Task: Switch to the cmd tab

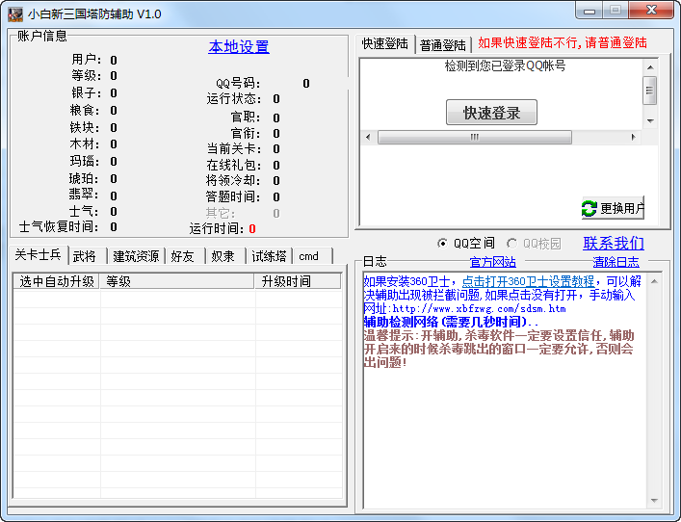Action: [313, 256]
